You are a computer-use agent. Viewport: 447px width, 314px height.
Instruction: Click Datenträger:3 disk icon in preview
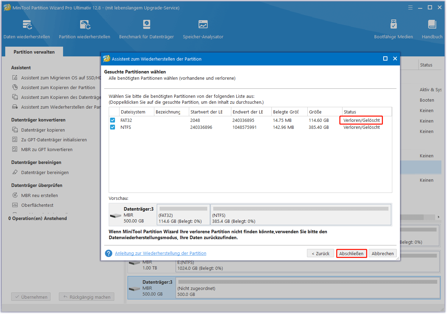pyautogui.click(x=116, y=215)
